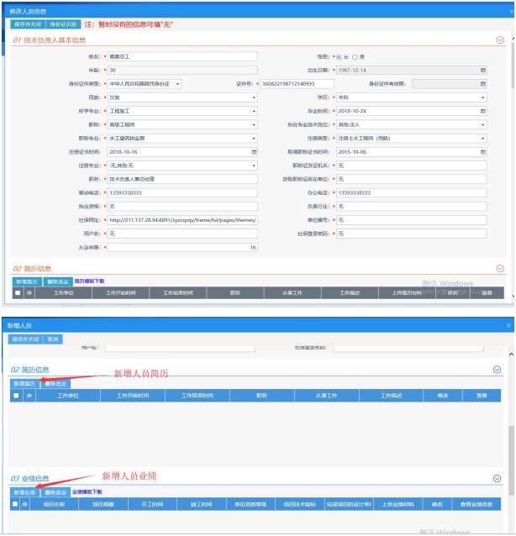
Task: Collapse the 03 业绩信息 section arrow icon
Action: tap(496, 477)
